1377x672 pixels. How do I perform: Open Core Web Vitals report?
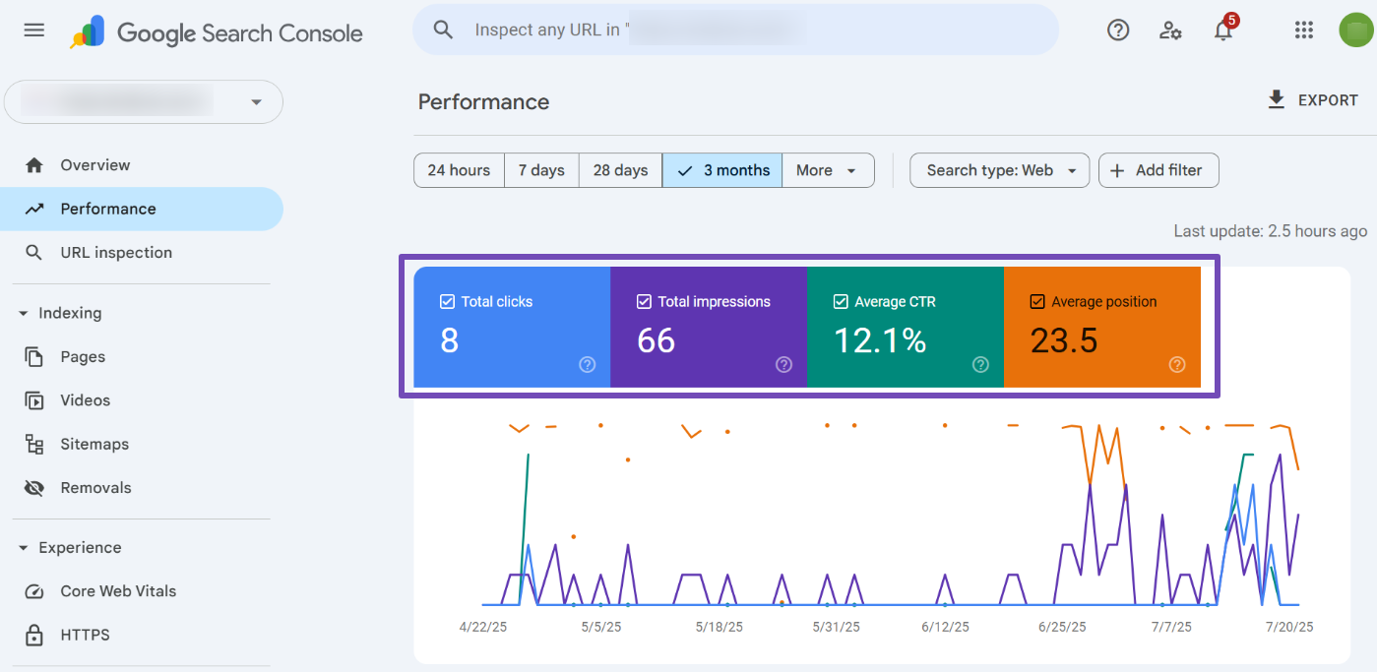click(143, 591)
